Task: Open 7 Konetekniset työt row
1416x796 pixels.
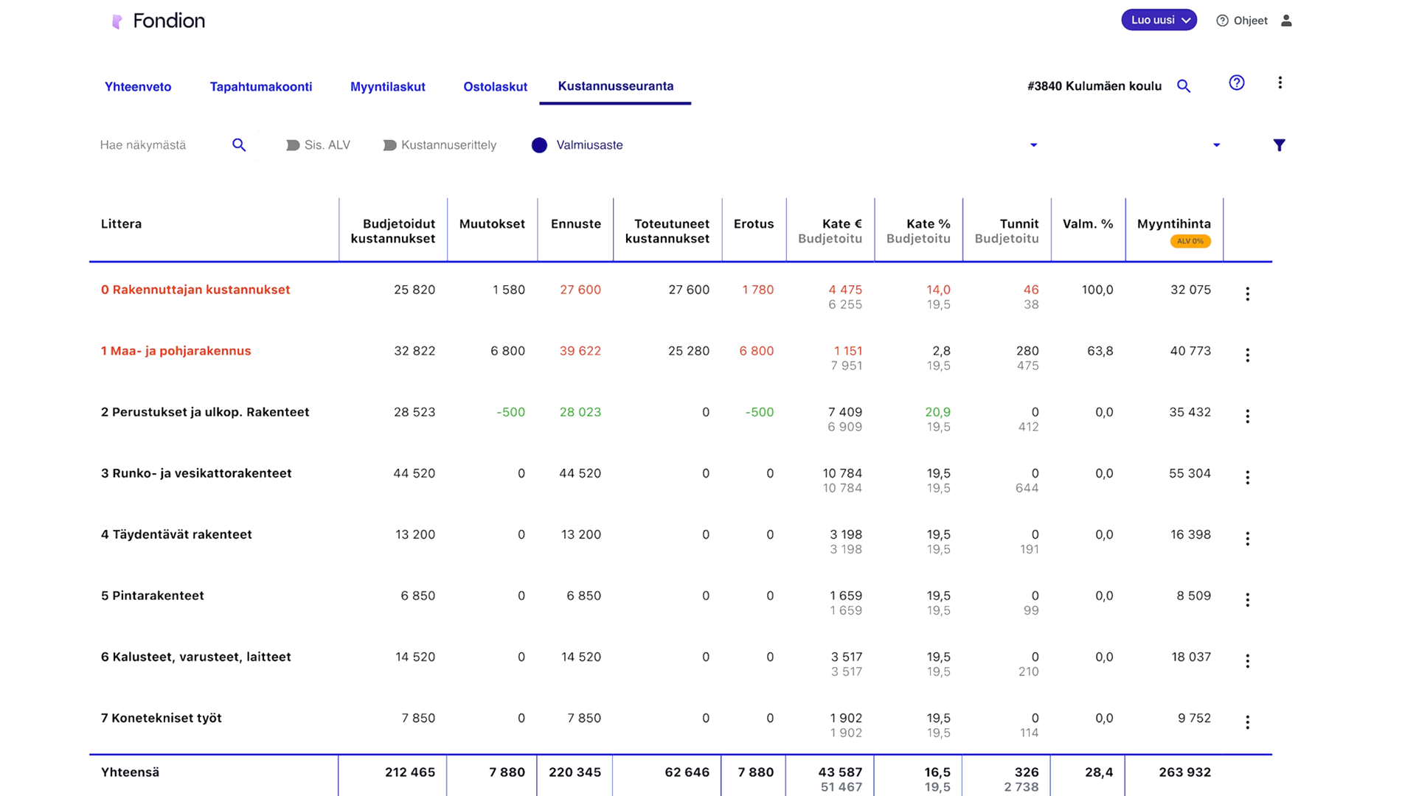Action: [x=162, y=718]
